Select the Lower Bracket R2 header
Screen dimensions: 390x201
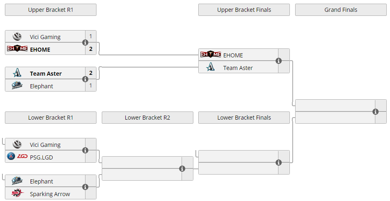click(147, 118)
